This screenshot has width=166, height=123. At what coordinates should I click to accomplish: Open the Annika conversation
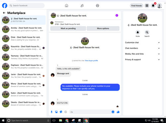click(x=23, y=29)
